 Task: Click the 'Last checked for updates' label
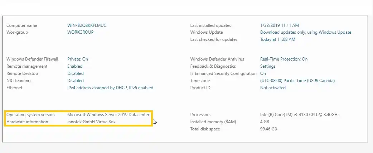214,39
